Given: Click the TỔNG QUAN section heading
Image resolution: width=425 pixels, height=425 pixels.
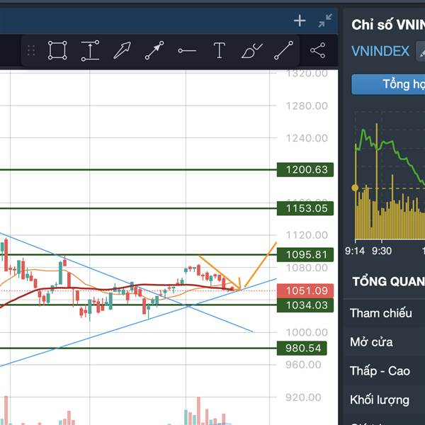Looking at the screenshot, I should pos(388,282).
